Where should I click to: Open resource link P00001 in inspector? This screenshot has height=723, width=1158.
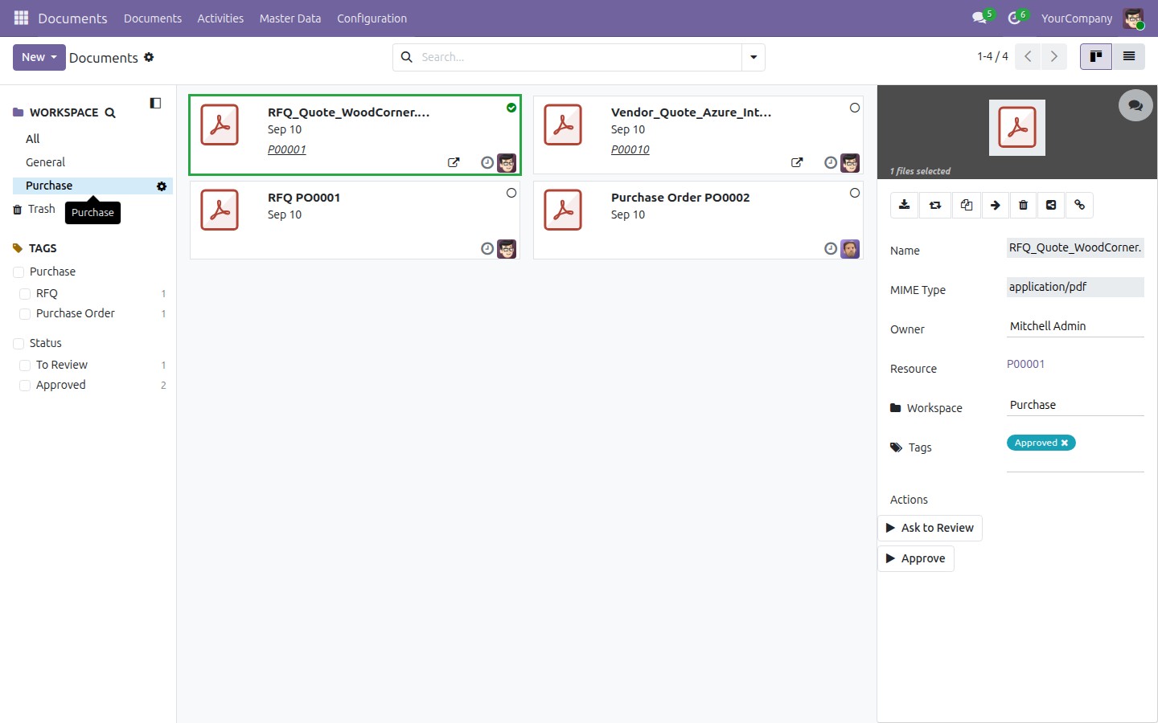pyautogui.click(x=1025, y=364)
